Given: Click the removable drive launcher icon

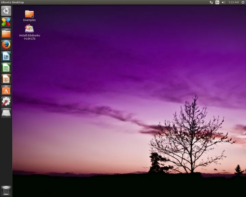Looking at the screenshot, I should click(x=6, y=113).
